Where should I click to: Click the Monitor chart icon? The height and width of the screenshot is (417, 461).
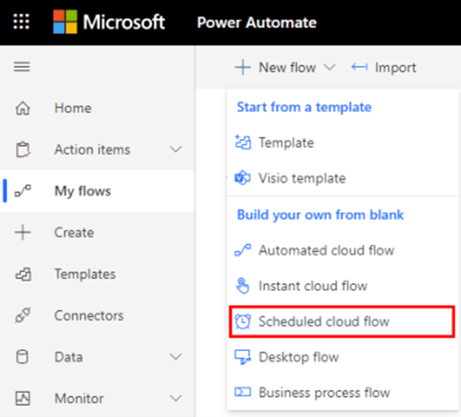[x=22, y=399]
